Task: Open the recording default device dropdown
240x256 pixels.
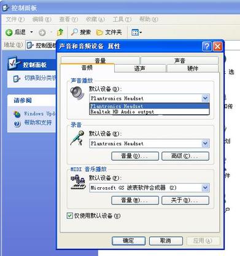Action: (205, 143)
